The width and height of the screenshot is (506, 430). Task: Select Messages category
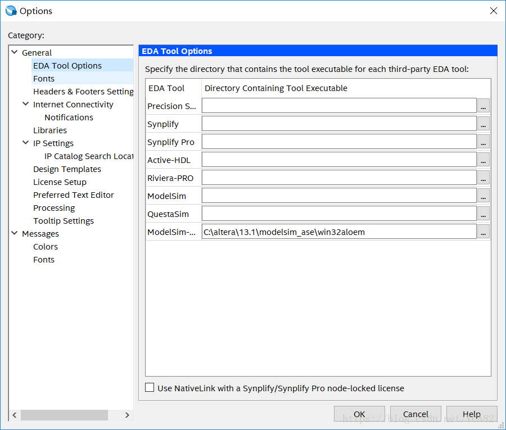40,233
